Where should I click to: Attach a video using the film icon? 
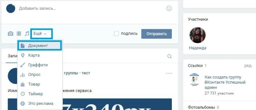click(19, 34)
